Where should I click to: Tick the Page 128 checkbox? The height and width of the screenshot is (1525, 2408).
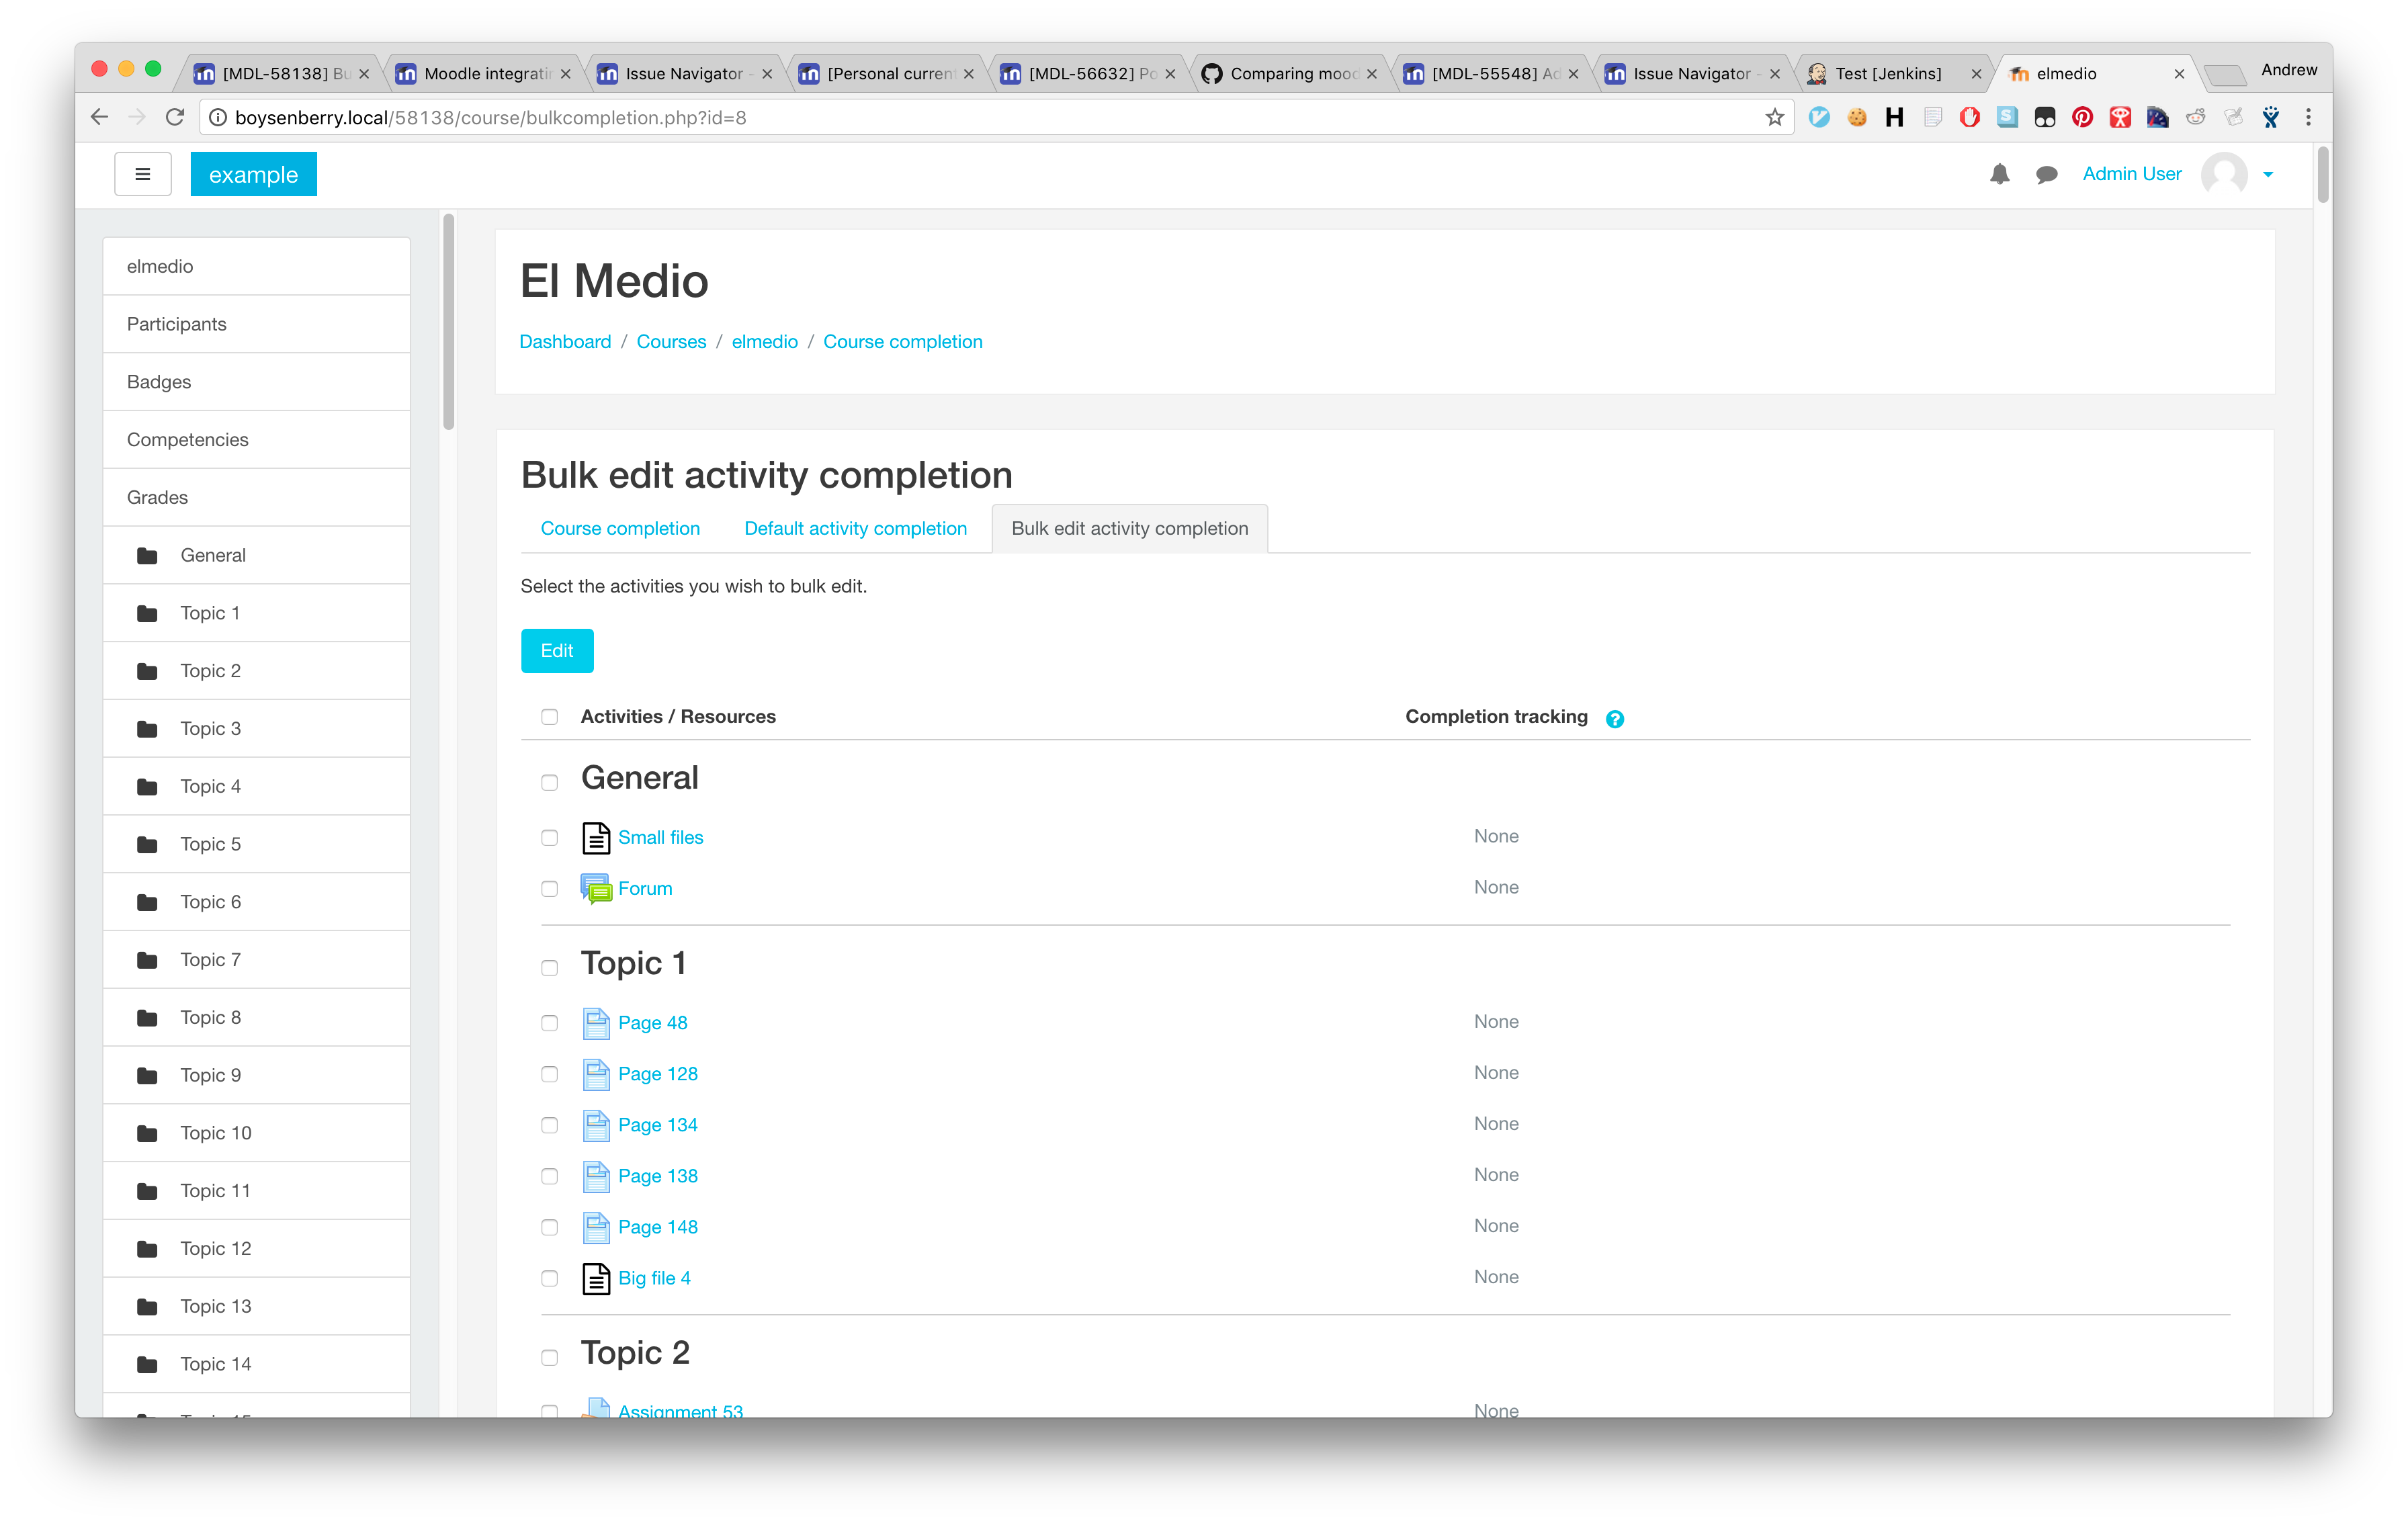pos(549,1073)
